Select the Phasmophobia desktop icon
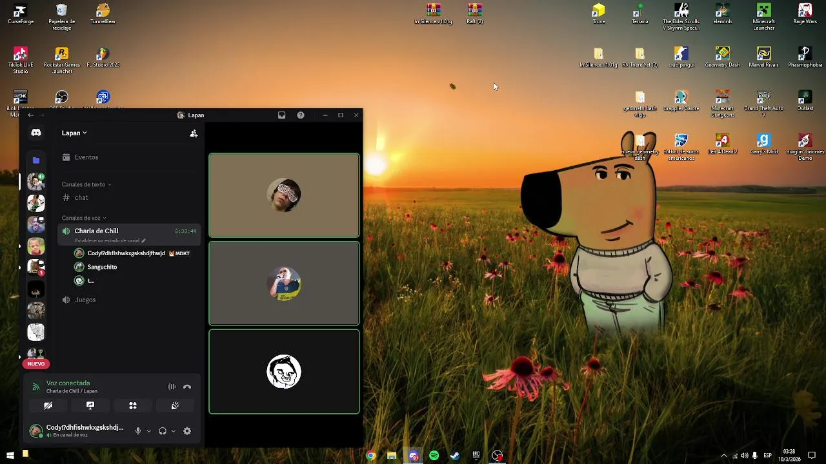 click(x=805, y=57)
